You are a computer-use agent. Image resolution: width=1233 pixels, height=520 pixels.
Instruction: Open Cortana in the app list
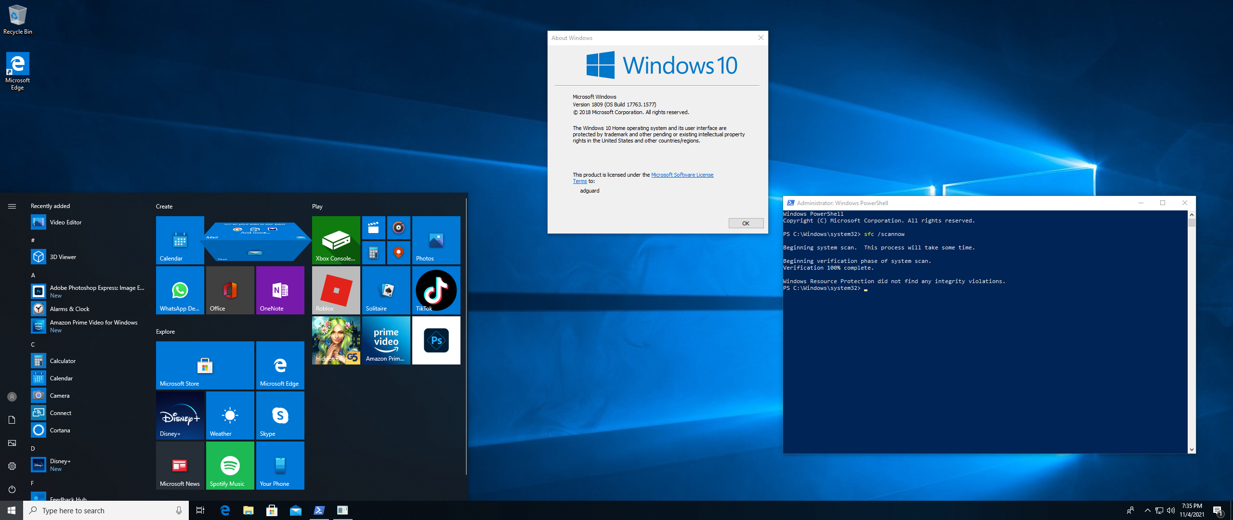pos(88,430)
